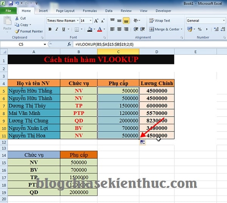Open the Name Box dropdown arrow
The height and width of the screenshot is (203, 227).
45,44
